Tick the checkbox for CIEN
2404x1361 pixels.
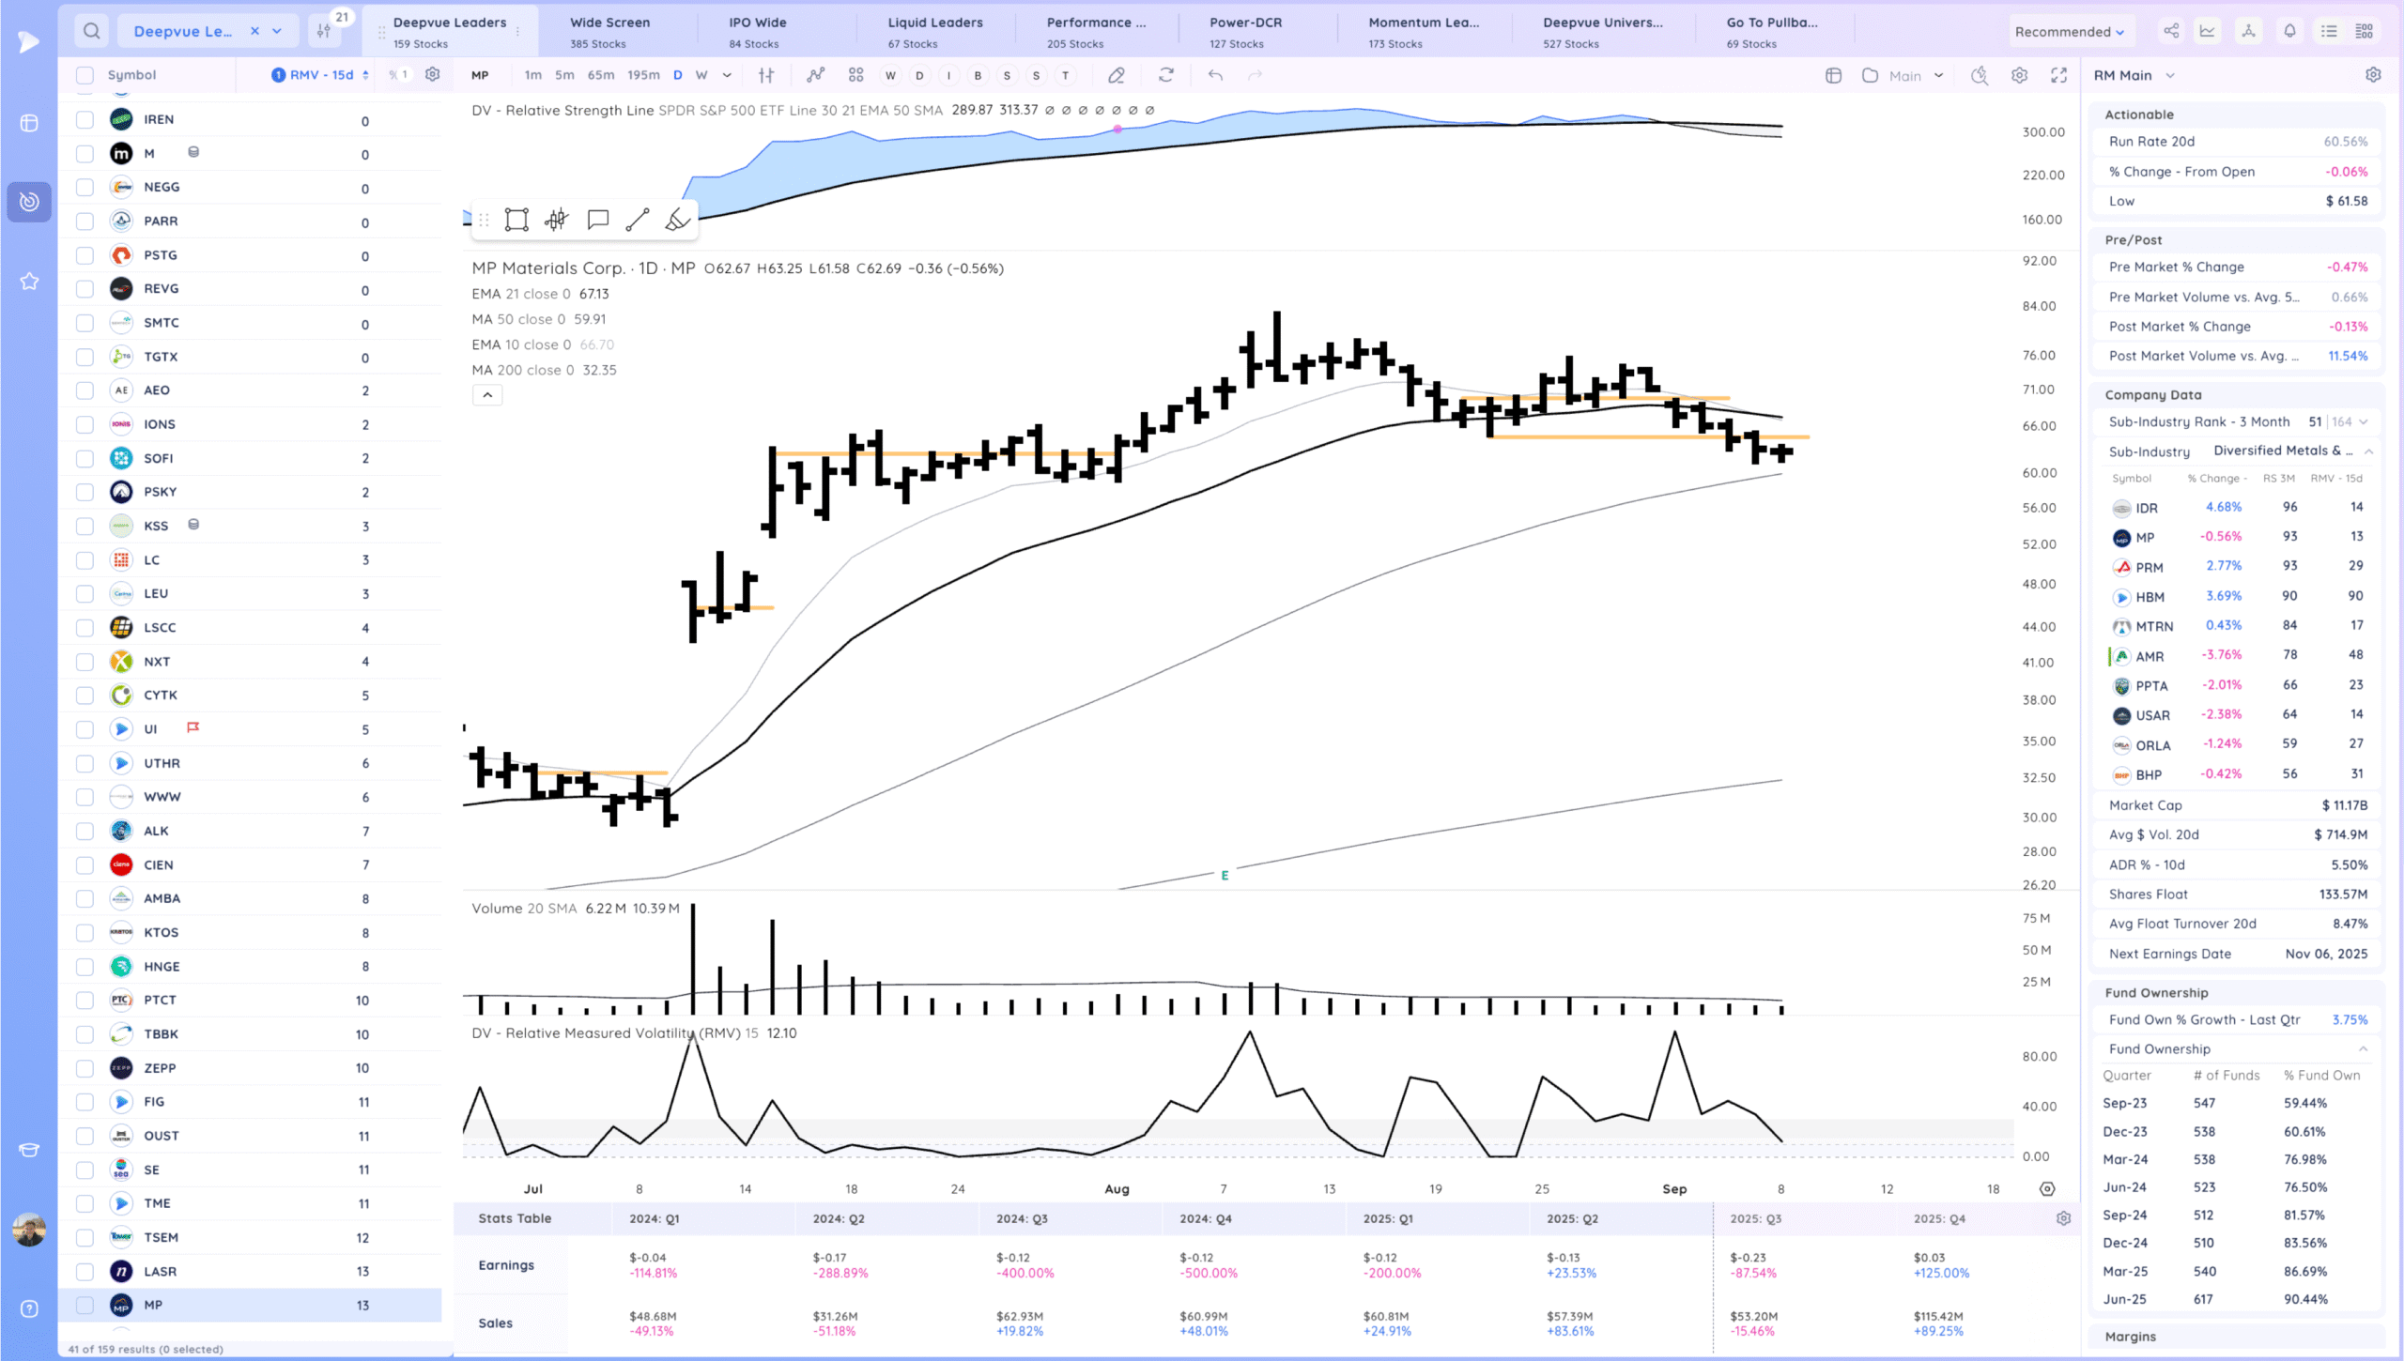(85, 864)
